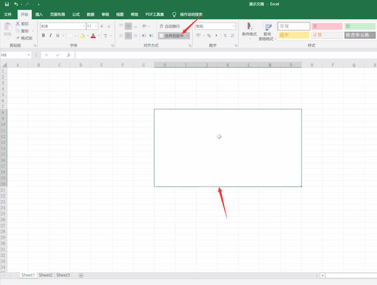Open Format as Table (套用表格格式)
This screenshot has width=377, height=285.
267,32
